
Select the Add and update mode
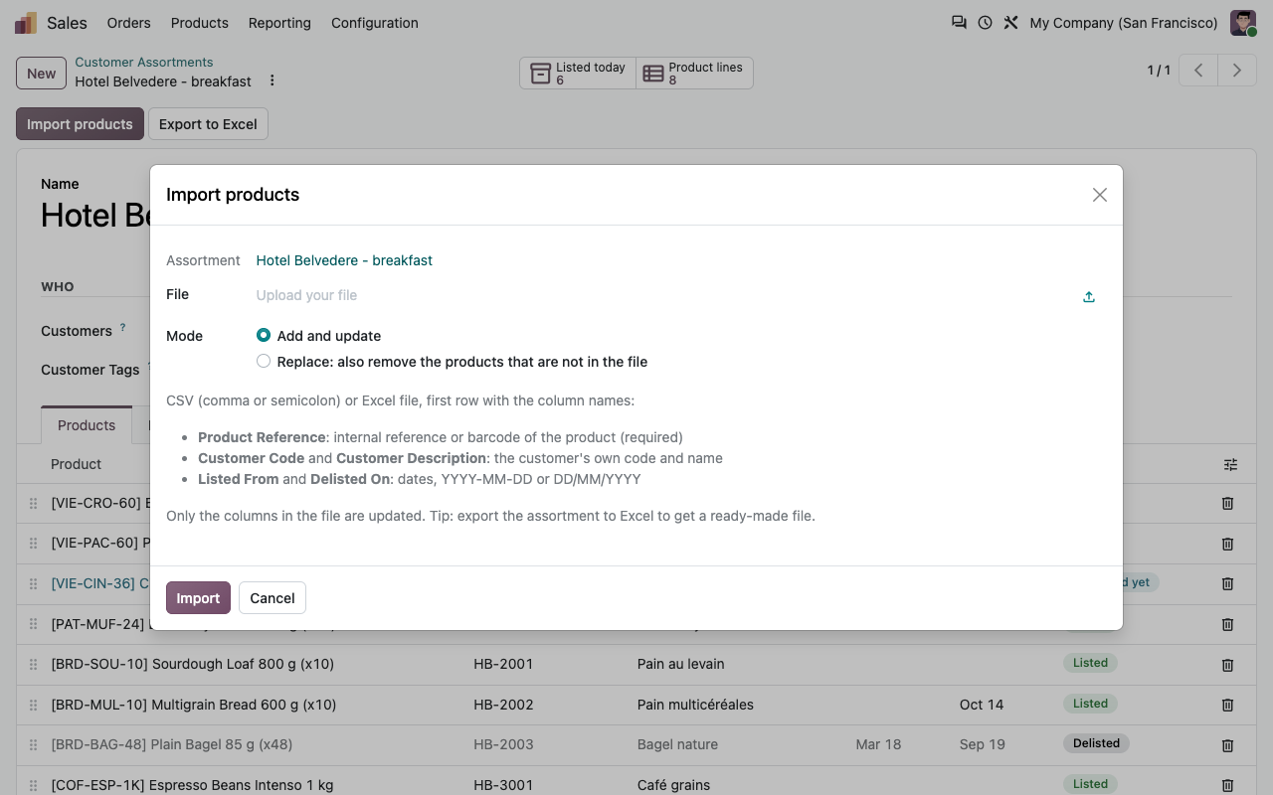[264, 336]
